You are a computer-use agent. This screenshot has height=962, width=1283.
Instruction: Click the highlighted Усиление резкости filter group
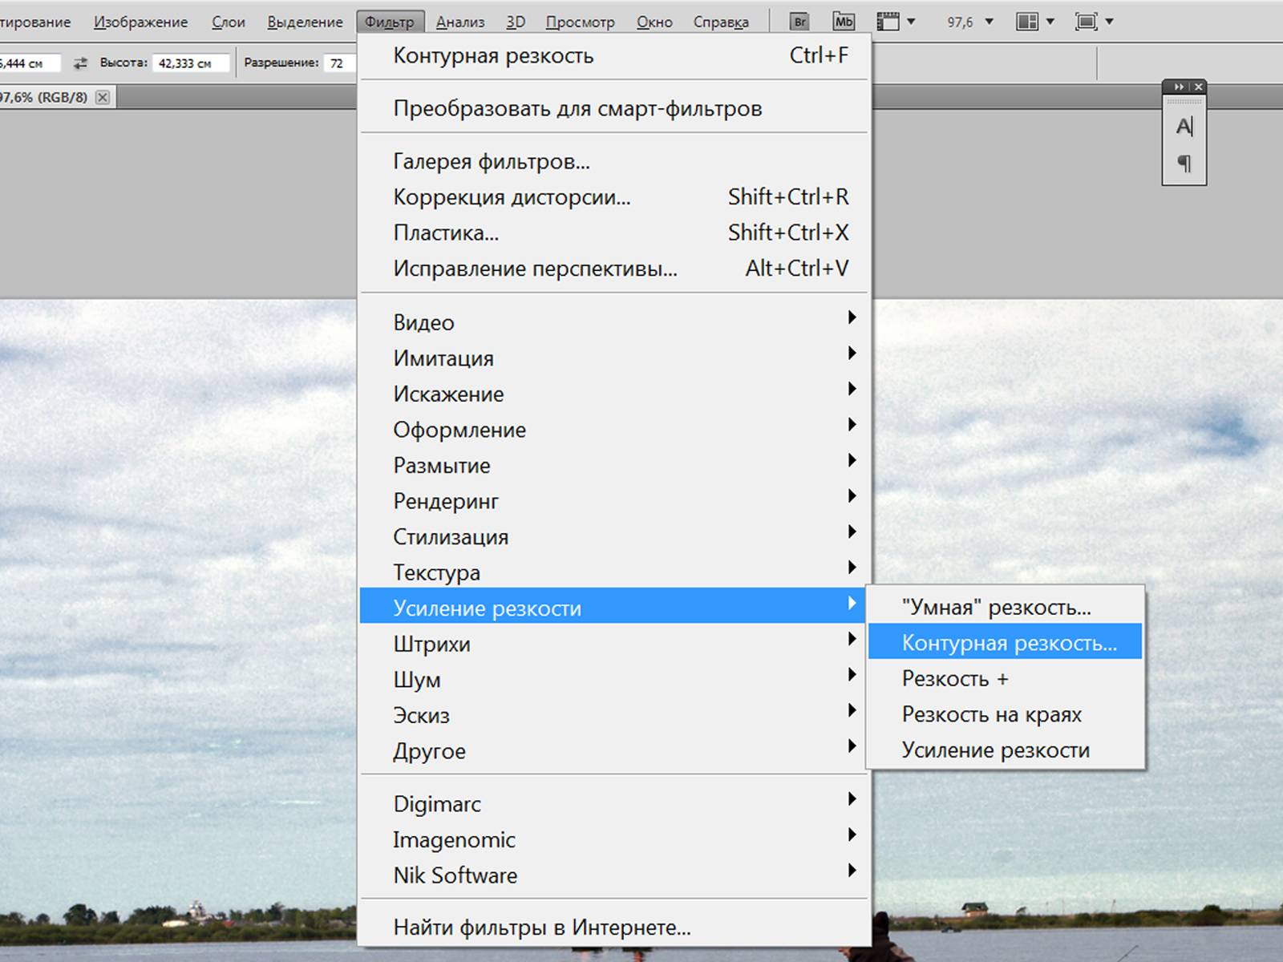pyautogui.click(x=614, y=608)
